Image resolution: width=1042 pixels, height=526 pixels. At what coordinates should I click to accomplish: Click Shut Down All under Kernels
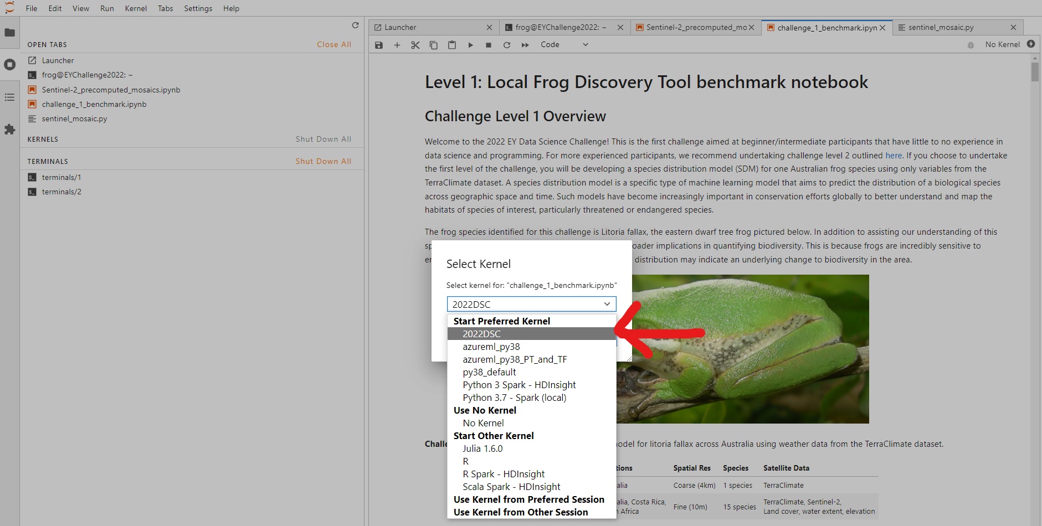[323, 139]
